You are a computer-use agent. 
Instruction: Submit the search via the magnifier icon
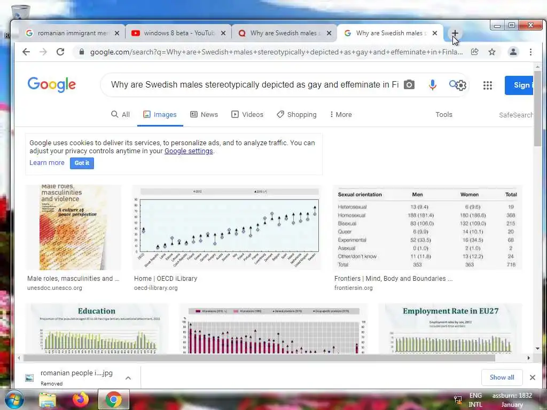click(453, 84)
